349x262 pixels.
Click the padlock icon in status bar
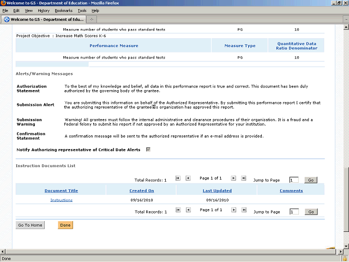pyautogui.click(x=345, y=259)
